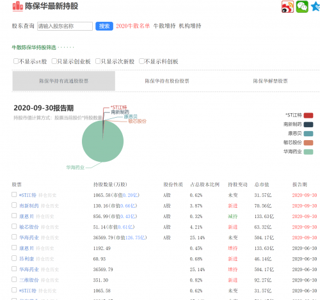320x300 pixels.
Task: Enable the 不显示st股 checkbox
Action: point(16,61)
